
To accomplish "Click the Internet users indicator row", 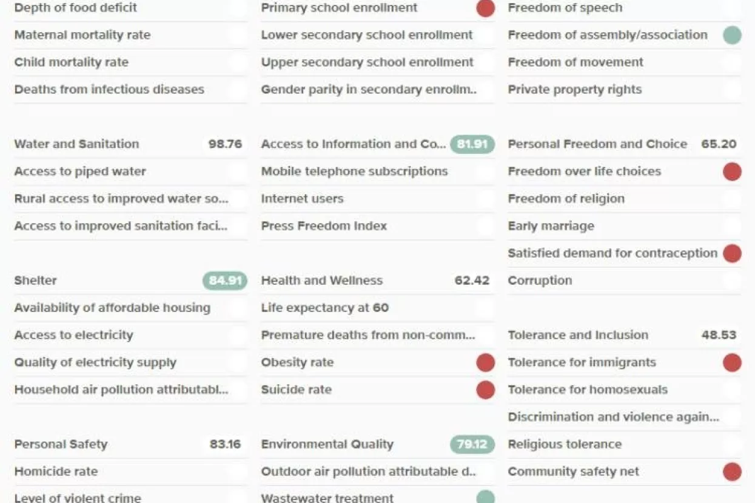I will [x=302, y=199].
